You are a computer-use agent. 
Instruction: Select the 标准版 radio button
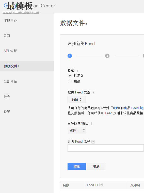[70, 75]
